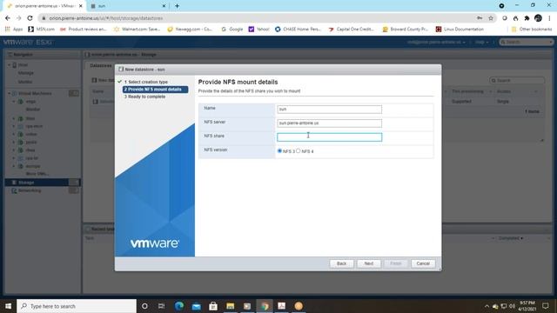Click the Next button in the wizard
Image resolution: width=557 pixels, height=313 pixels.
coord(368,263)
